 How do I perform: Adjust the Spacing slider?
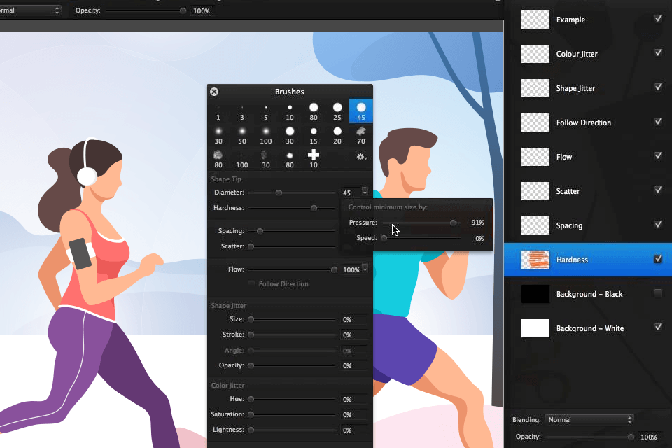pyautogui.click(x=260, y=231)
